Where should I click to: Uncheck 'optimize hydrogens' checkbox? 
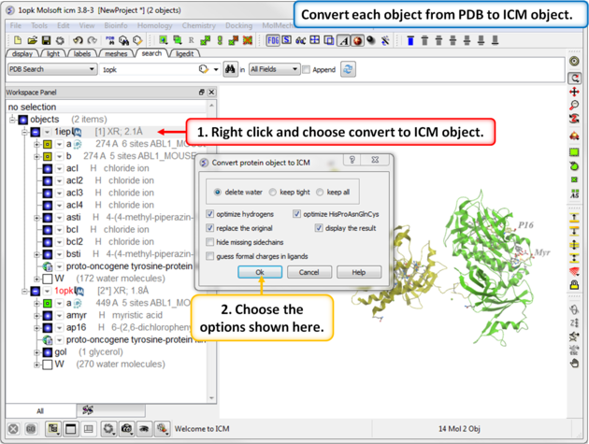(x=210, y=214)
